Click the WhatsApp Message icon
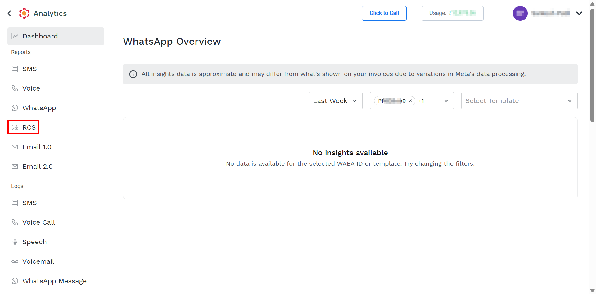This screenshot has height=294, width=596. [15, 281]
